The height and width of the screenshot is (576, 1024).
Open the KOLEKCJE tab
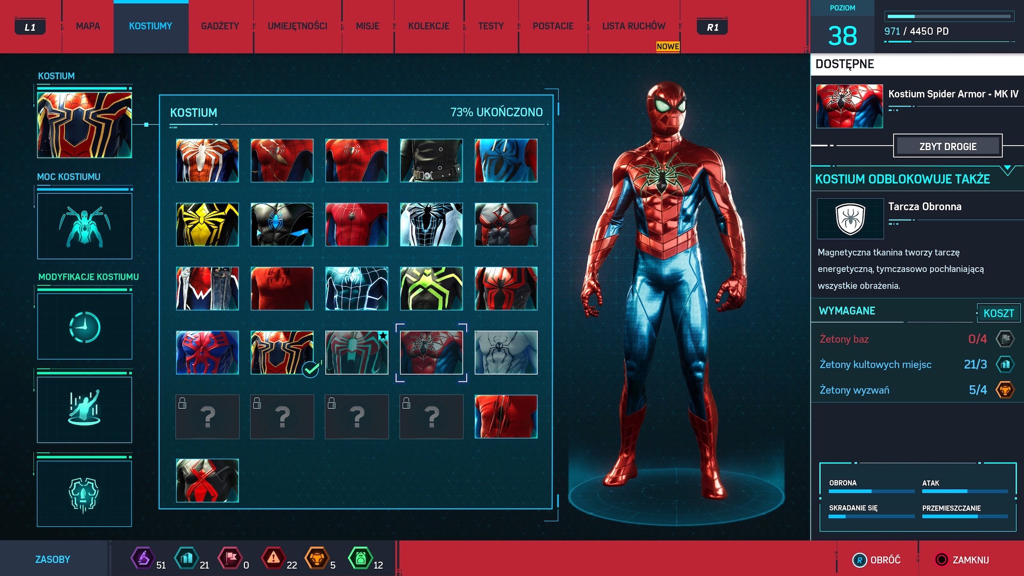[x=429, y=26]
